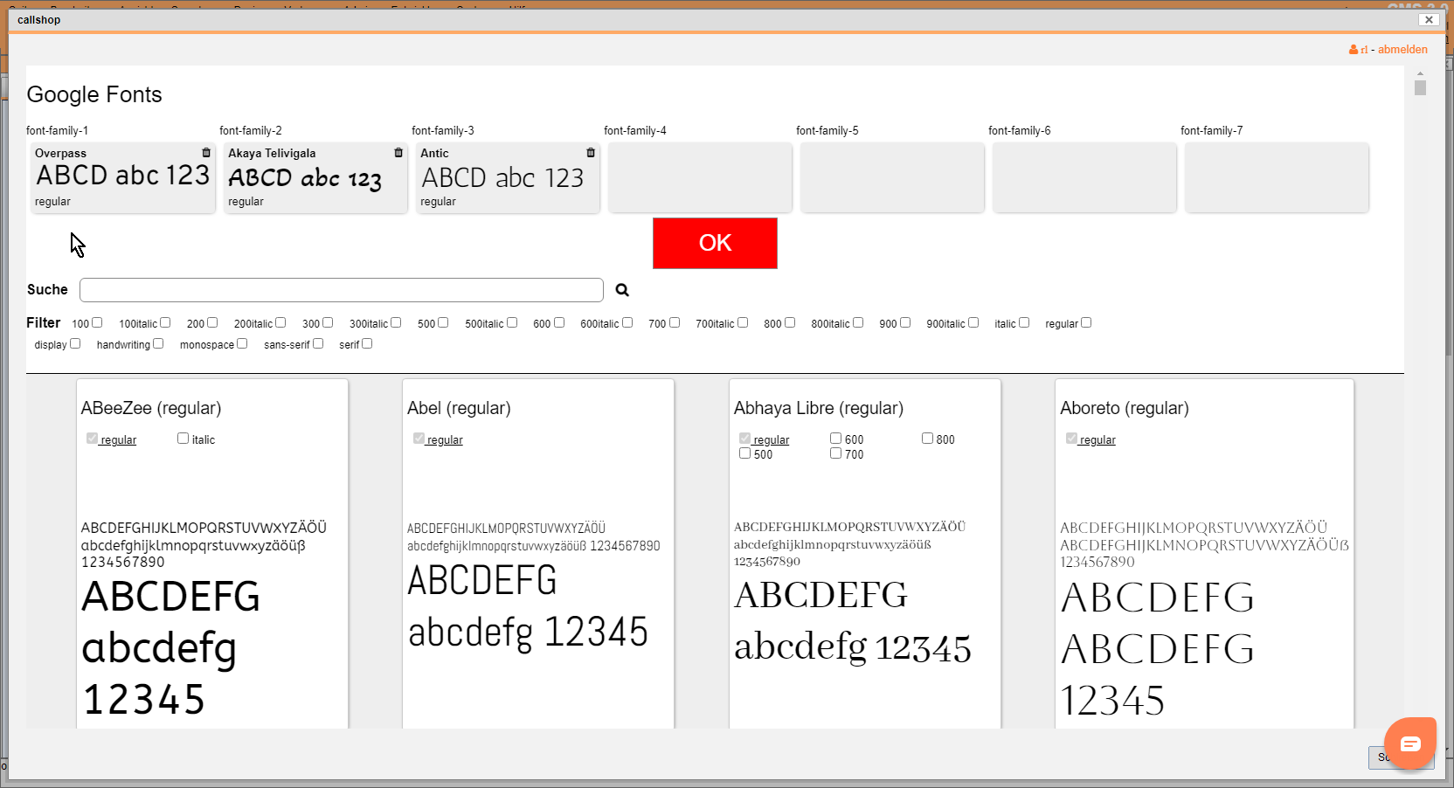
Task: Check the italic filter box
Action: [x=1024, y=322]
